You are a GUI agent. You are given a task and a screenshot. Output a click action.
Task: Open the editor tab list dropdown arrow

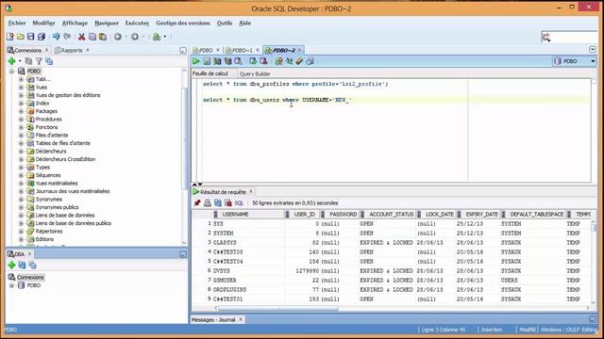[593, 50]
